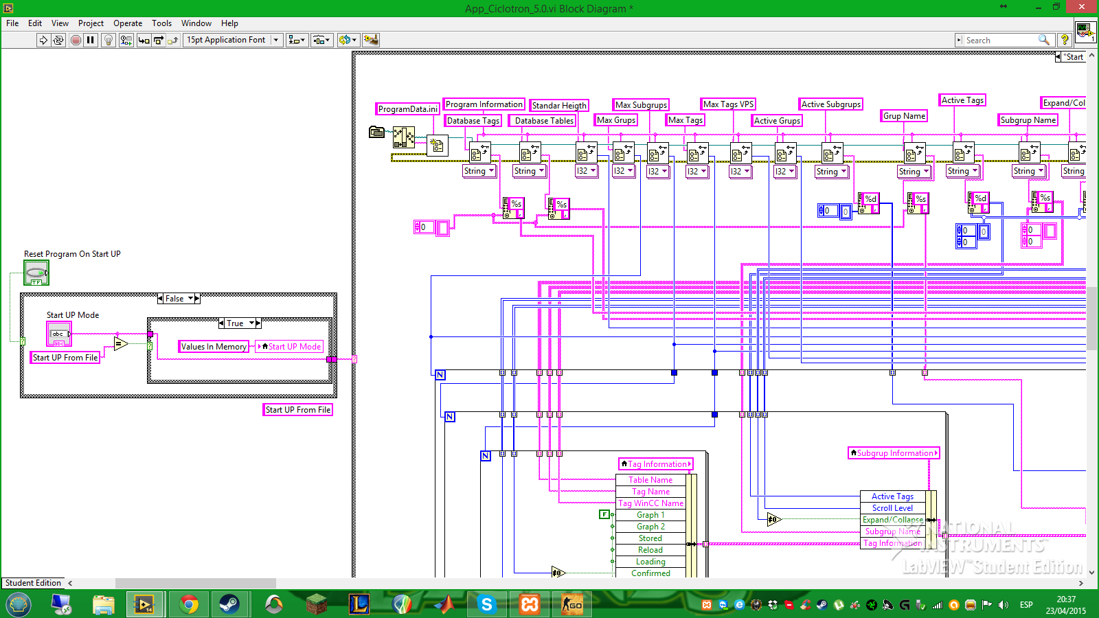Click the ProgramData.ini string constant
1099x618 pixels.
[408, 109]
